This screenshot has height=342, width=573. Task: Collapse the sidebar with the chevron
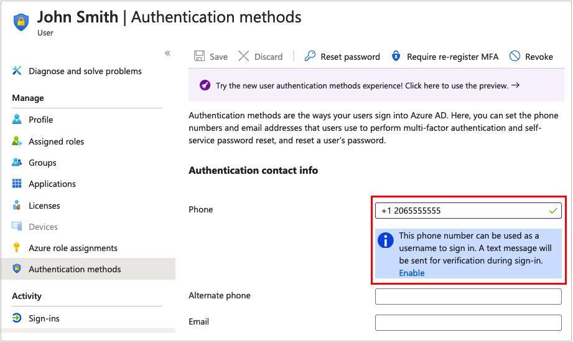pos(167,54)
